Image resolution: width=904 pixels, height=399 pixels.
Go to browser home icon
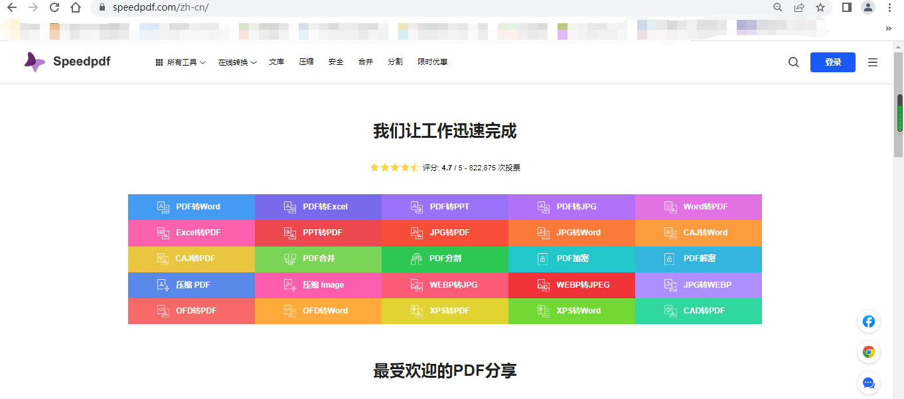point(76,7)
